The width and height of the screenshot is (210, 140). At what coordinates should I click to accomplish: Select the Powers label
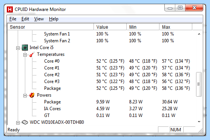tap(44, 95)
